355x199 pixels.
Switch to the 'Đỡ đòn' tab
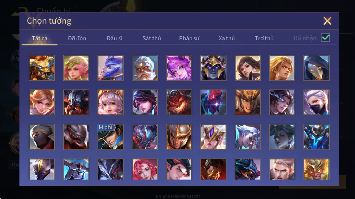pyautogui.click(x=77, y=38)
